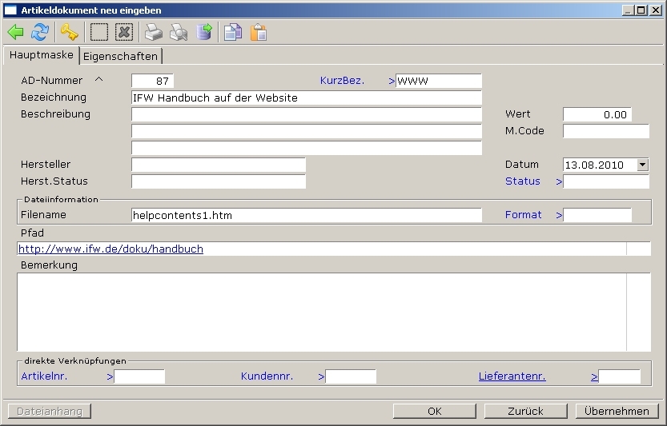
Task: Click the database export icon
Action: pos(204,32)
